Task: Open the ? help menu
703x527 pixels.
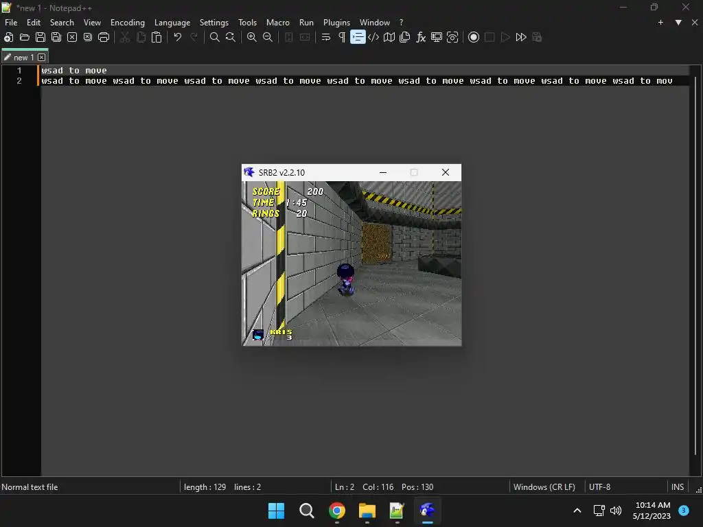Action: 401,23
